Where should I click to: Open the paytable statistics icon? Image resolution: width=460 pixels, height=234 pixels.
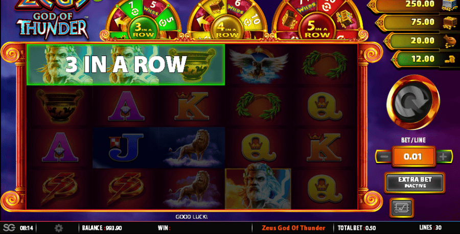(x=402, y=207)
